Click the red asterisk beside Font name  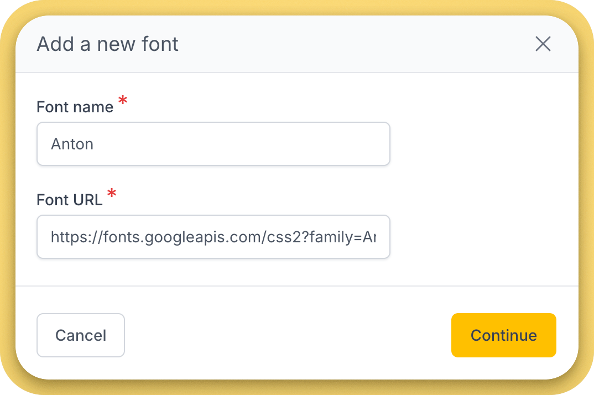point(123,101)
